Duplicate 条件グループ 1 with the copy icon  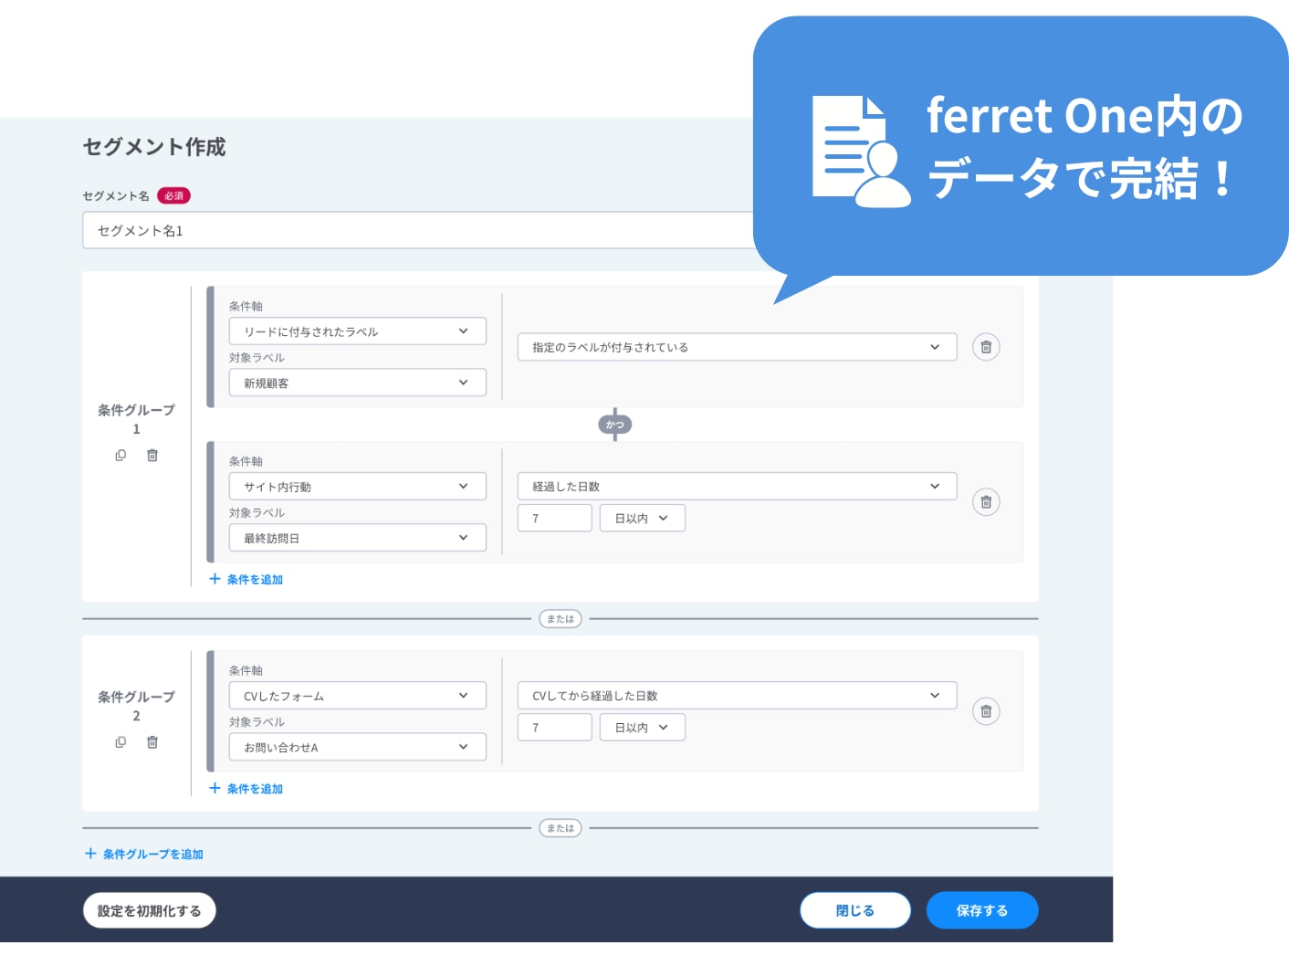click(x=121, y=456)
